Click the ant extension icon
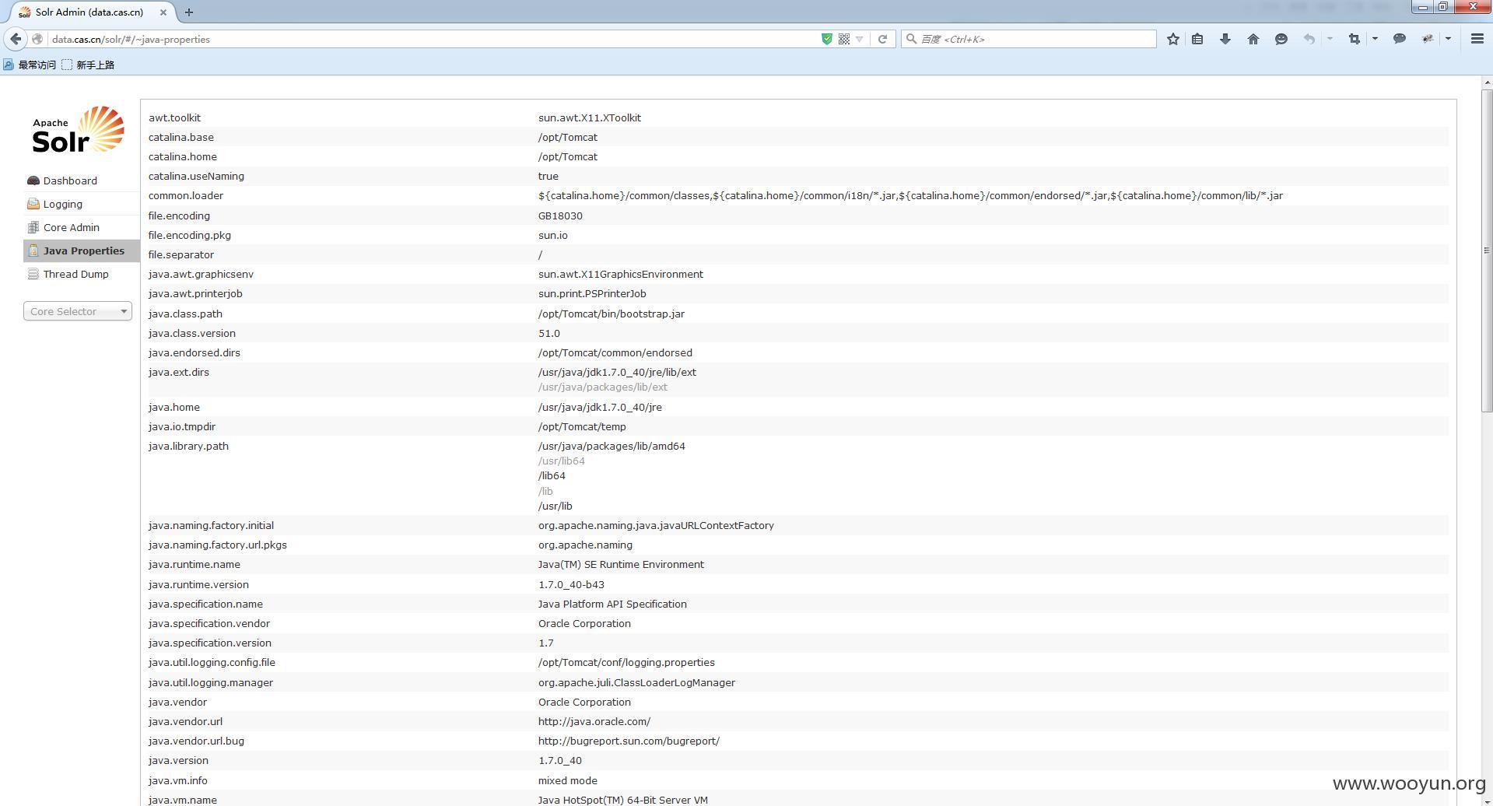Screen dimensions: 1493x806 [x=1428, y=39]
